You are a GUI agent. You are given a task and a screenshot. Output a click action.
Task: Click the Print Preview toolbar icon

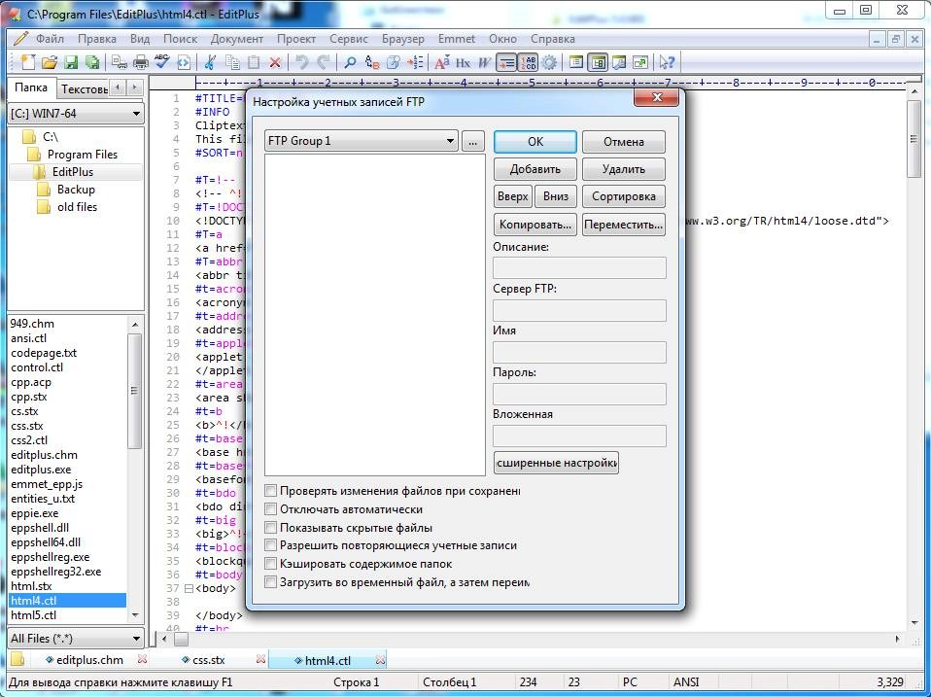119,62
